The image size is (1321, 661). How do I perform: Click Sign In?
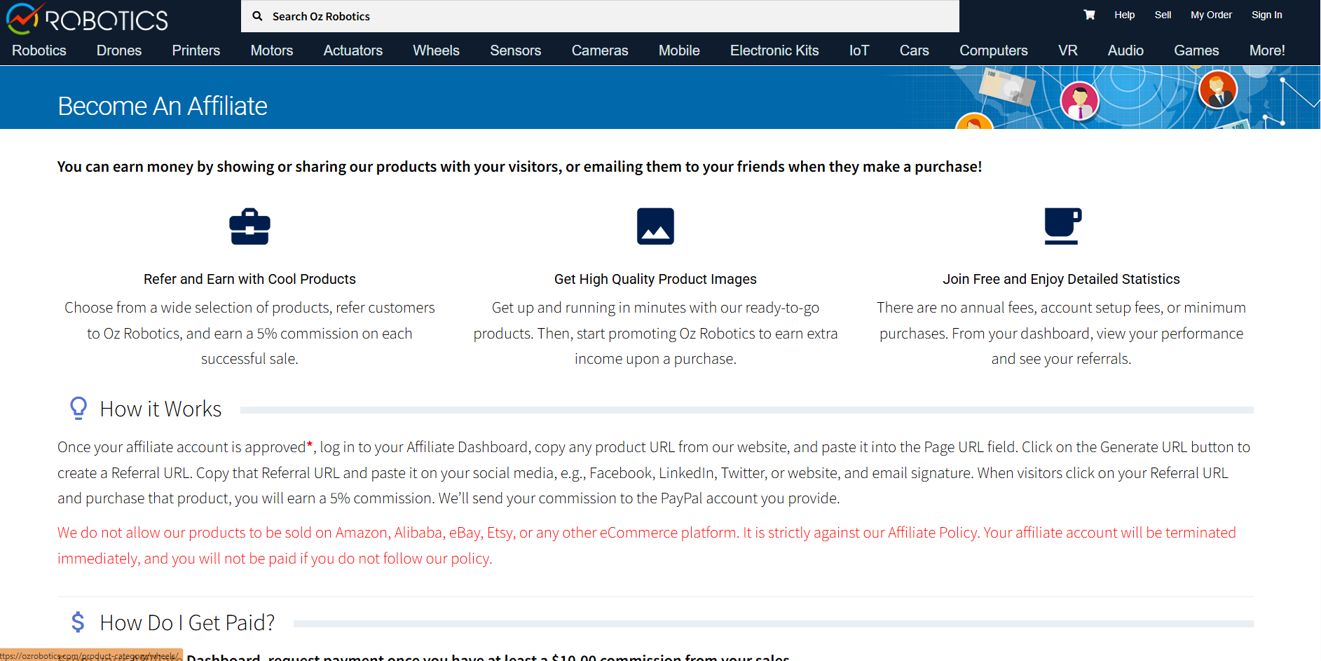point(1266,15)
